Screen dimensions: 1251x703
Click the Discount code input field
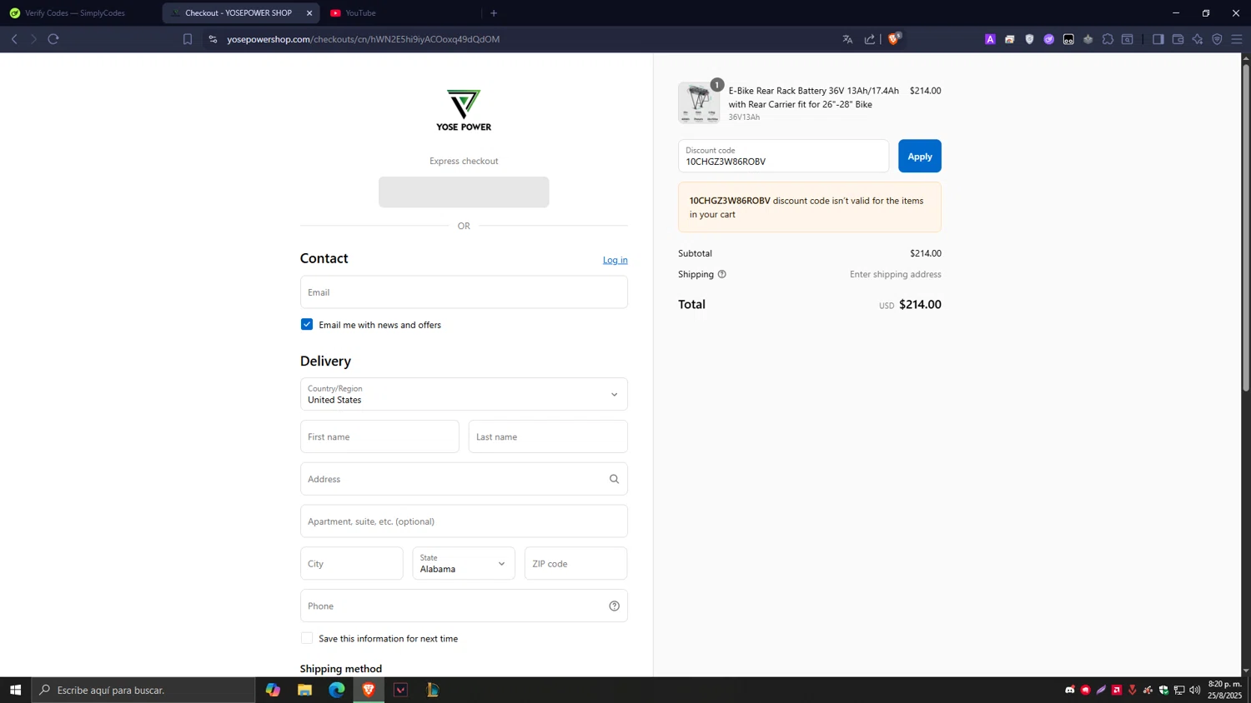pos(783,156)
